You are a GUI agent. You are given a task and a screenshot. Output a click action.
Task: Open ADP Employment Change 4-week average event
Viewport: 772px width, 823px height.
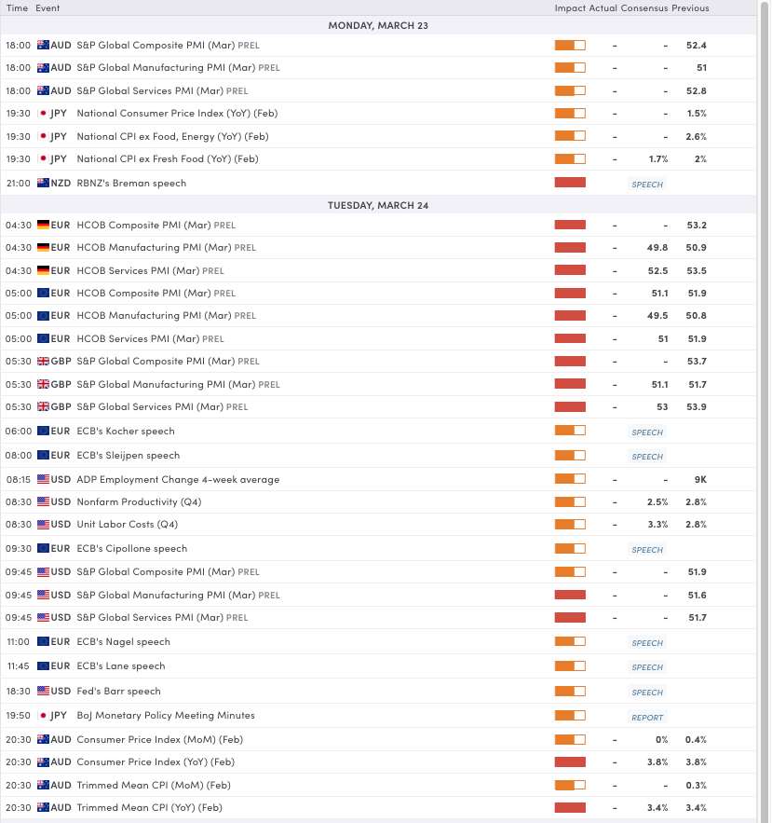pos(178,479)
